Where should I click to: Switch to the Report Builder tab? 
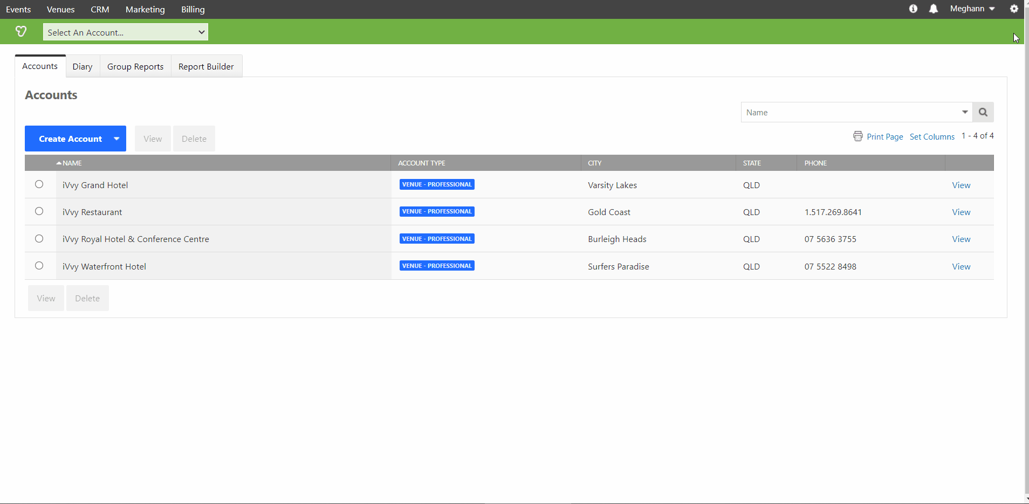coord(206,66)
